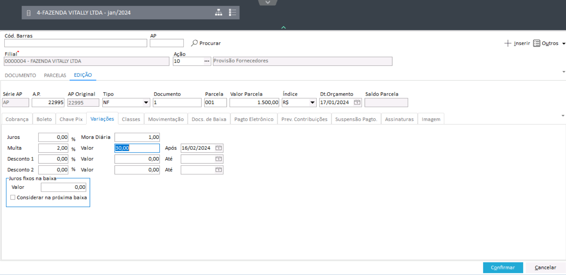This screenshot has height=275, width=566.
Task: Click the Mora Diária input field
Action: [x=137, y=137]
